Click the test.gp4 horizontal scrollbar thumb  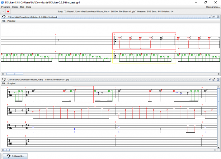[15, 74]
